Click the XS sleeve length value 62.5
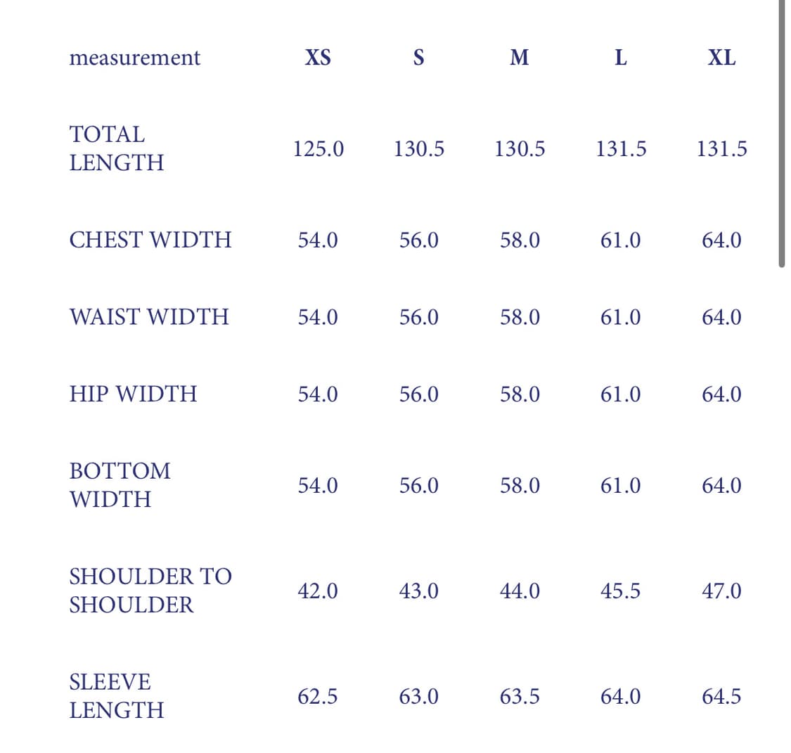This screenshot has width=791, height=753. 318,697
